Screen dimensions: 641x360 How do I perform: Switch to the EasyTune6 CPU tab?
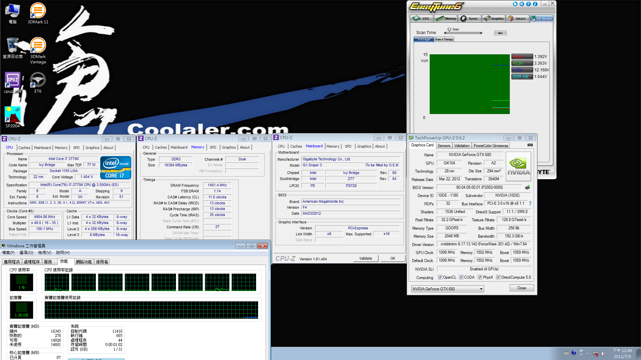point(421,18)
